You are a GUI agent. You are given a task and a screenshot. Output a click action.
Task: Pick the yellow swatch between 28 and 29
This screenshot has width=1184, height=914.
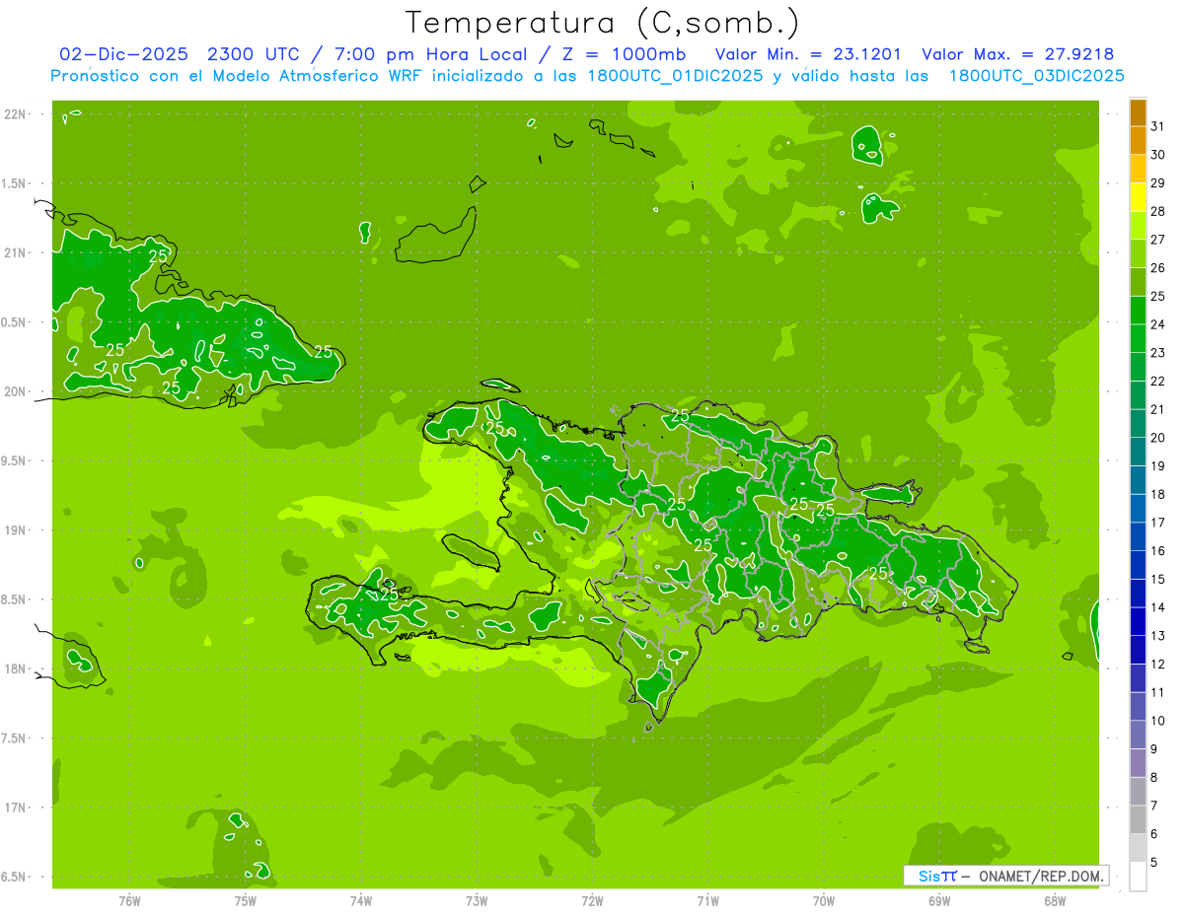[1138, 197]
